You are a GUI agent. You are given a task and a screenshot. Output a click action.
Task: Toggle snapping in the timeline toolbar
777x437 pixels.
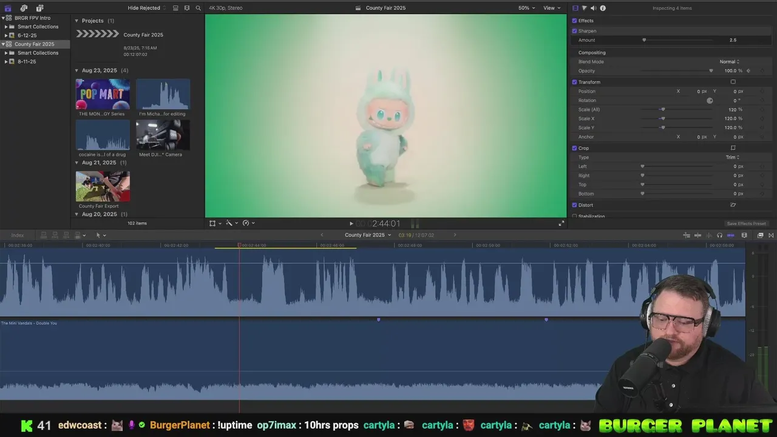coord(730,235)
